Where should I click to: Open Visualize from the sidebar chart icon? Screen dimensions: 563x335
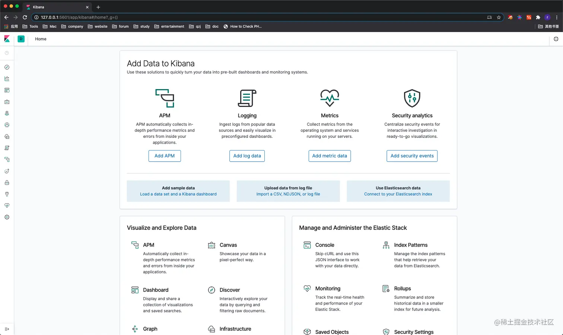point(7,79)
